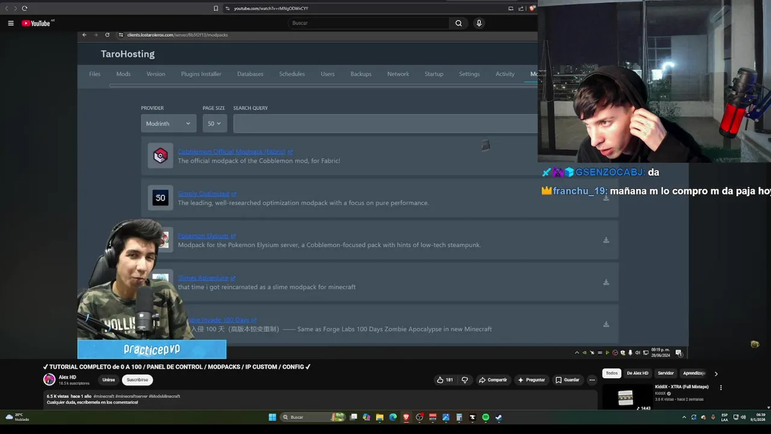This screenshot has height=434, width=771.
Task: Start voice search with microphone icon
Action: [479, 24]
